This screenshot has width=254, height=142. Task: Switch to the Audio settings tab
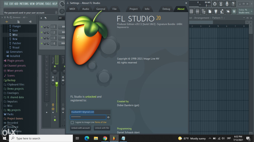[x=85, y=9]
